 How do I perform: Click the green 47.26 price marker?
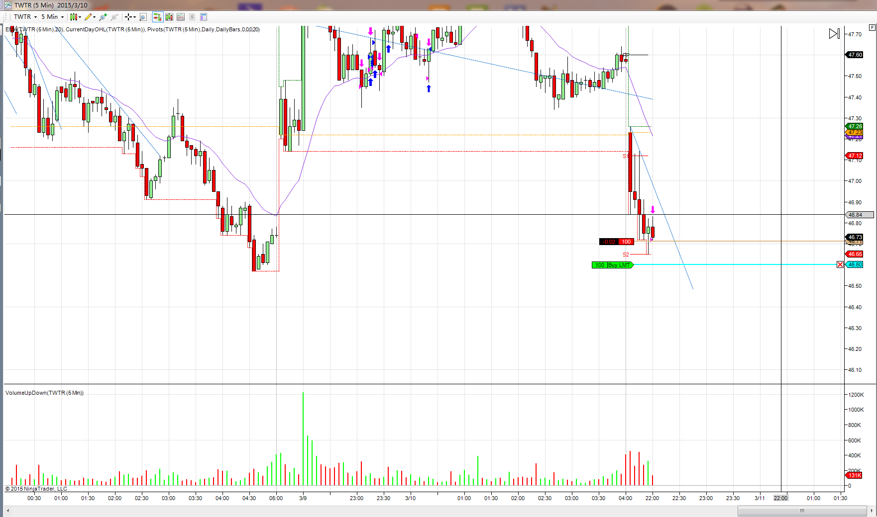855,126
